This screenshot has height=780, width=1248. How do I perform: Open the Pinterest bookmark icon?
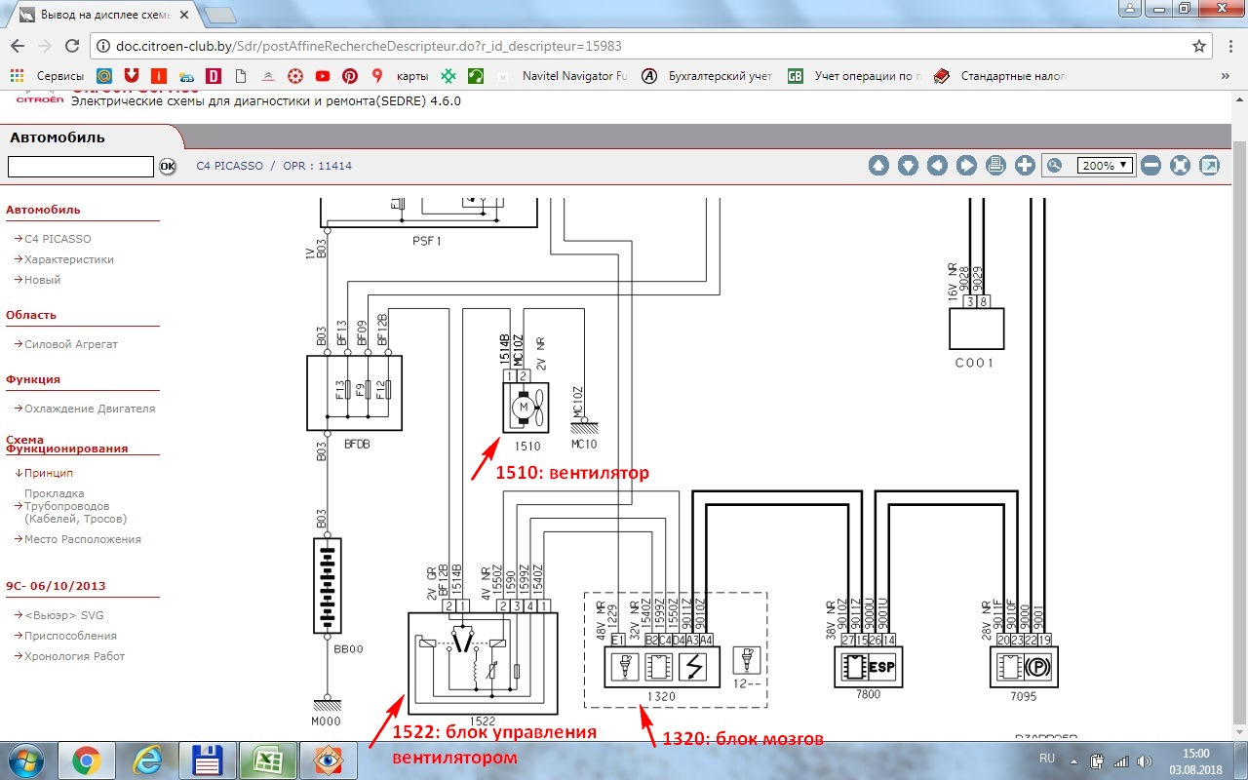[x=349, y=76]
